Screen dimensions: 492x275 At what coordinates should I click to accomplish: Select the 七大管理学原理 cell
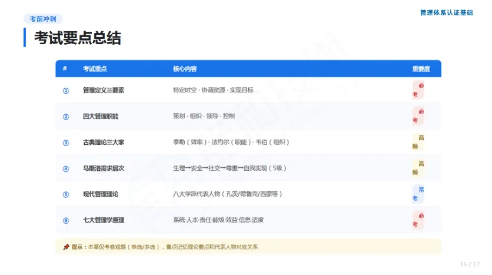(104, 220)
